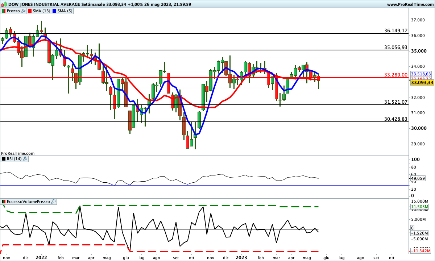Image resolution: width=435 pixels, height=261 pixels.
Task: Click the 35.000 price axis label
Action: coord(418,51)
